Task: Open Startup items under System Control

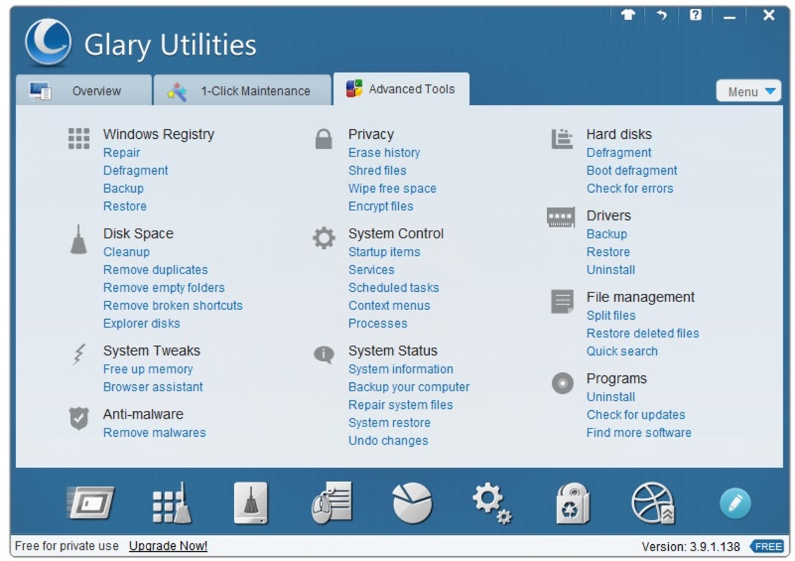Action: (384, 252)
